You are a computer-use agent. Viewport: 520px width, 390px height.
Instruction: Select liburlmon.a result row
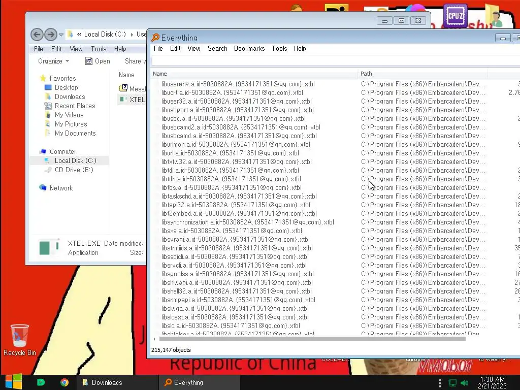coord(236,144)
